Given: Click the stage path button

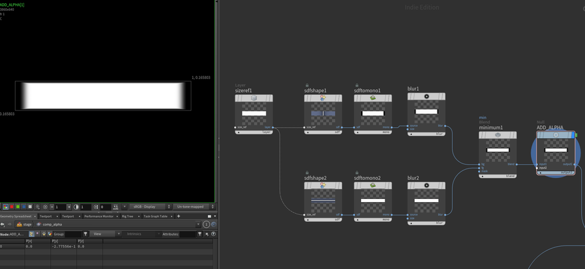Looking at the screenshot, I should pos(24,224).
